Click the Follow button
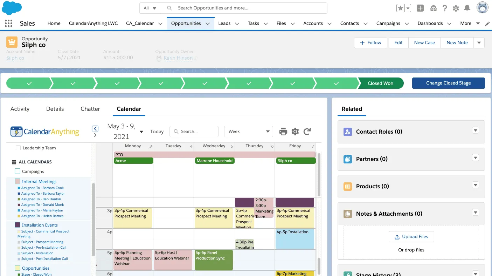 [370, 43]
